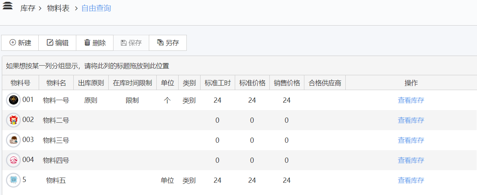Viewport: 477px width, 195px height.
Task: Click the 合格供应商 column header
Action: pos(325,83)
